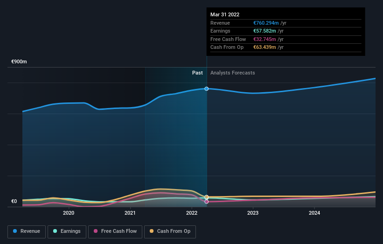The height and width of the screenshot is (244, 383).
Task: Toggle the Revenue legend button
Action: (27, 231)
